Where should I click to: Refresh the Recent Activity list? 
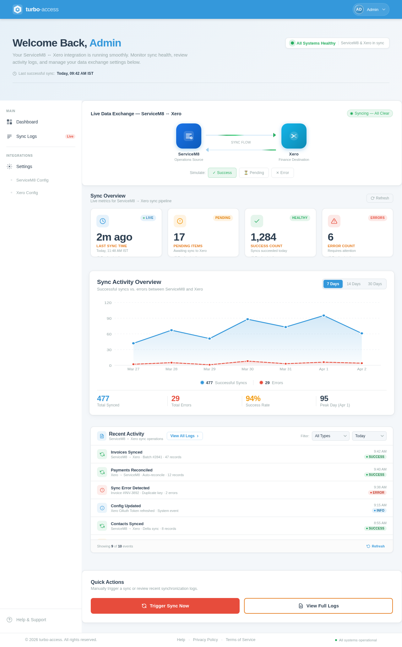point(376,546)
